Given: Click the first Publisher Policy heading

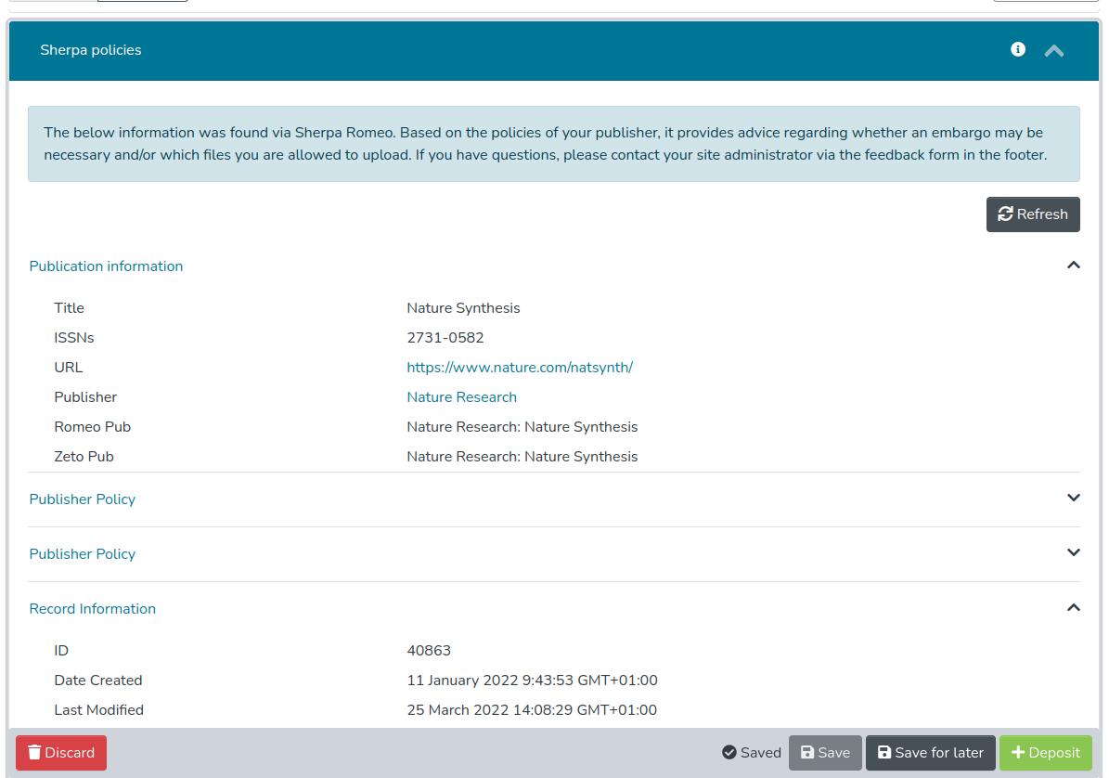Looking at the screenshot, I should point(83,499).
